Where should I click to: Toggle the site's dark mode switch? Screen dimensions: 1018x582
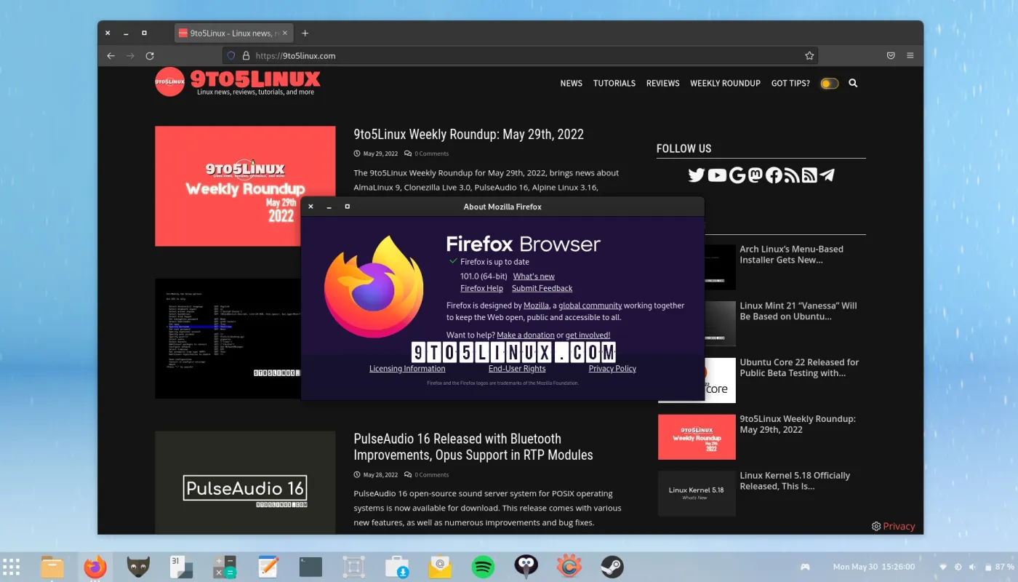pos(829,84)
